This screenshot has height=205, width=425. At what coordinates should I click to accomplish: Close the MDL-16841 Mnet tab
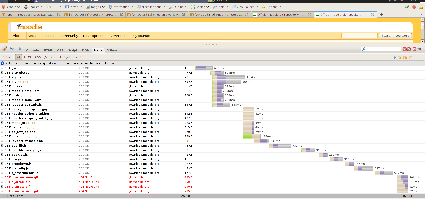coord(184,15)
